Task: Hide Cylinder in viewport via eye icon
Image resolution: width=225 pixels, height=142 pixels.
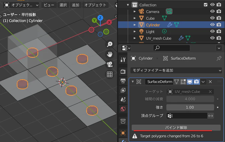Action: point(212,25)
